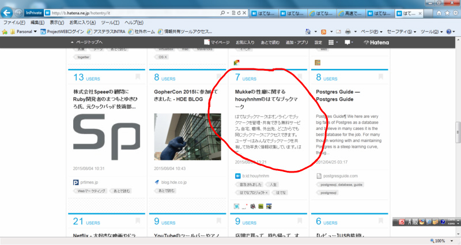Click ページトップへ in the Hatena header
461x245 pixels.
(x=87, y=42)
